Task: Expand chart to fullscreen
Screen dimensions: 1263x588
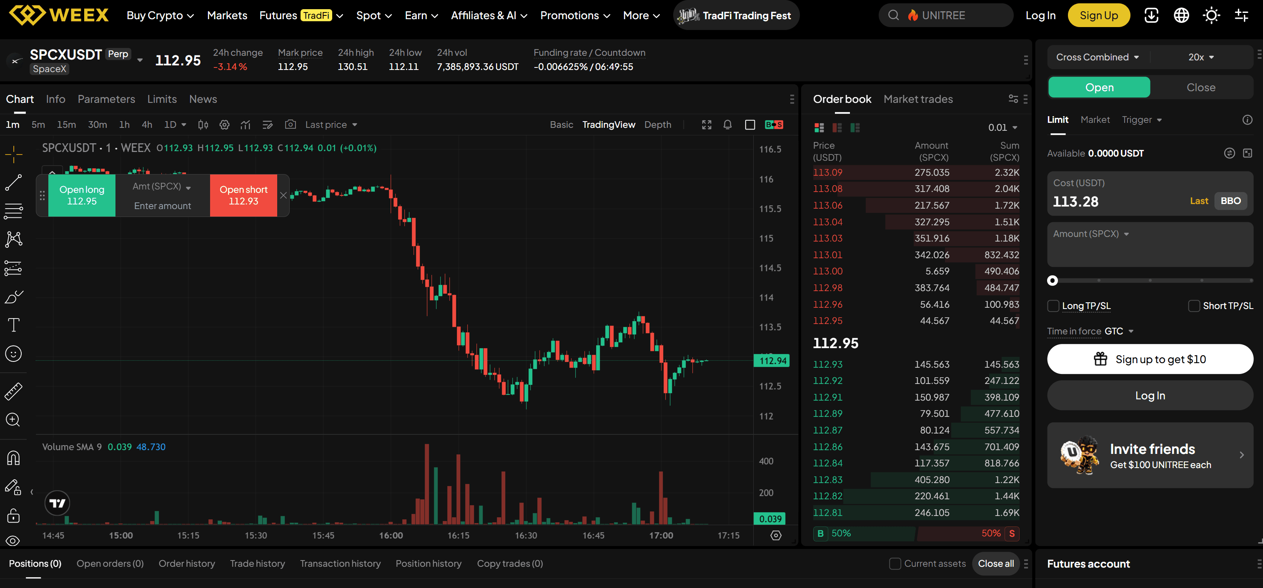Action: (x=707, y=125)
